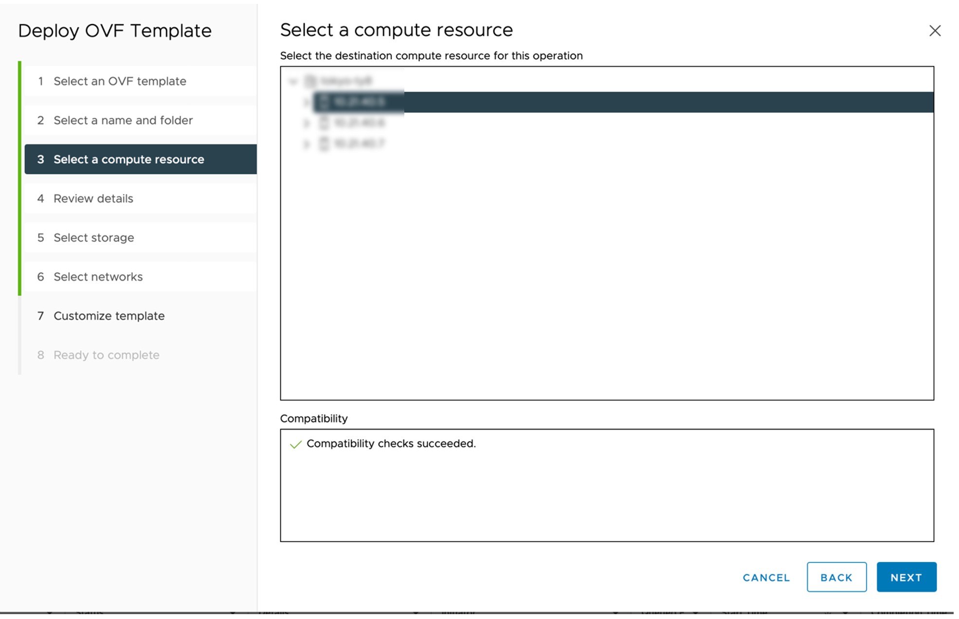Viewport: 959px width, 619px height.
Task: Expand the selected host node
Action: (x=307, y=102)
